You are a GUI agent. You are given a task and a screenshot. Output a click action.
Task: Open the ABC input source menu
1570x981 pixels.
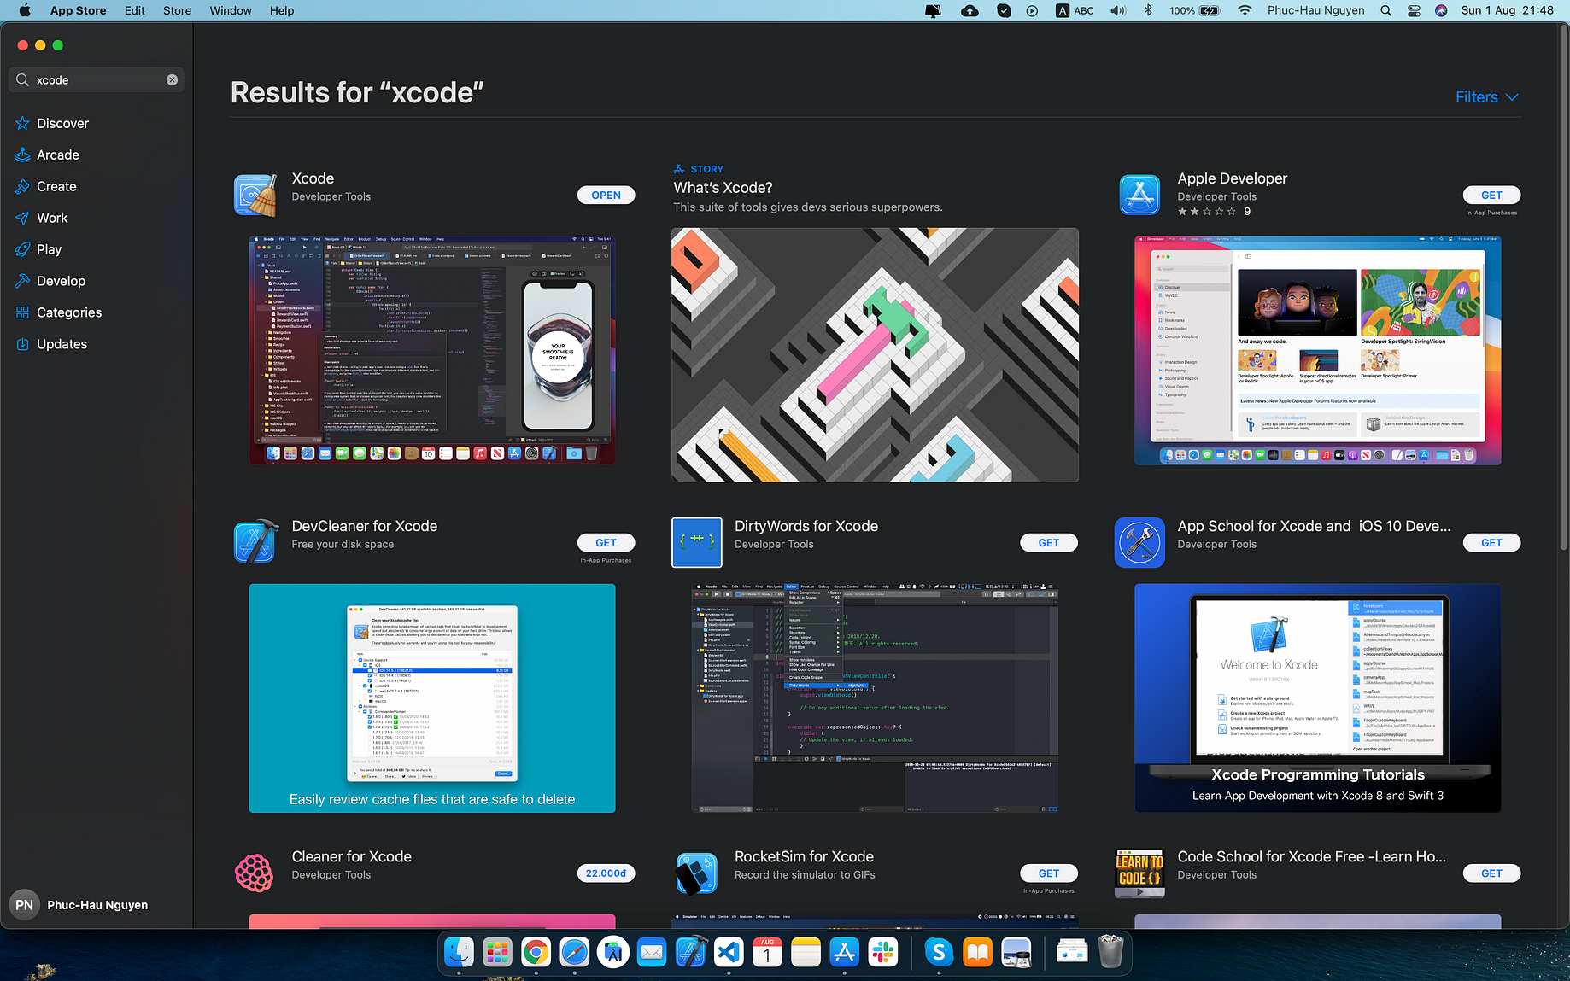[x=1075, y=10]
